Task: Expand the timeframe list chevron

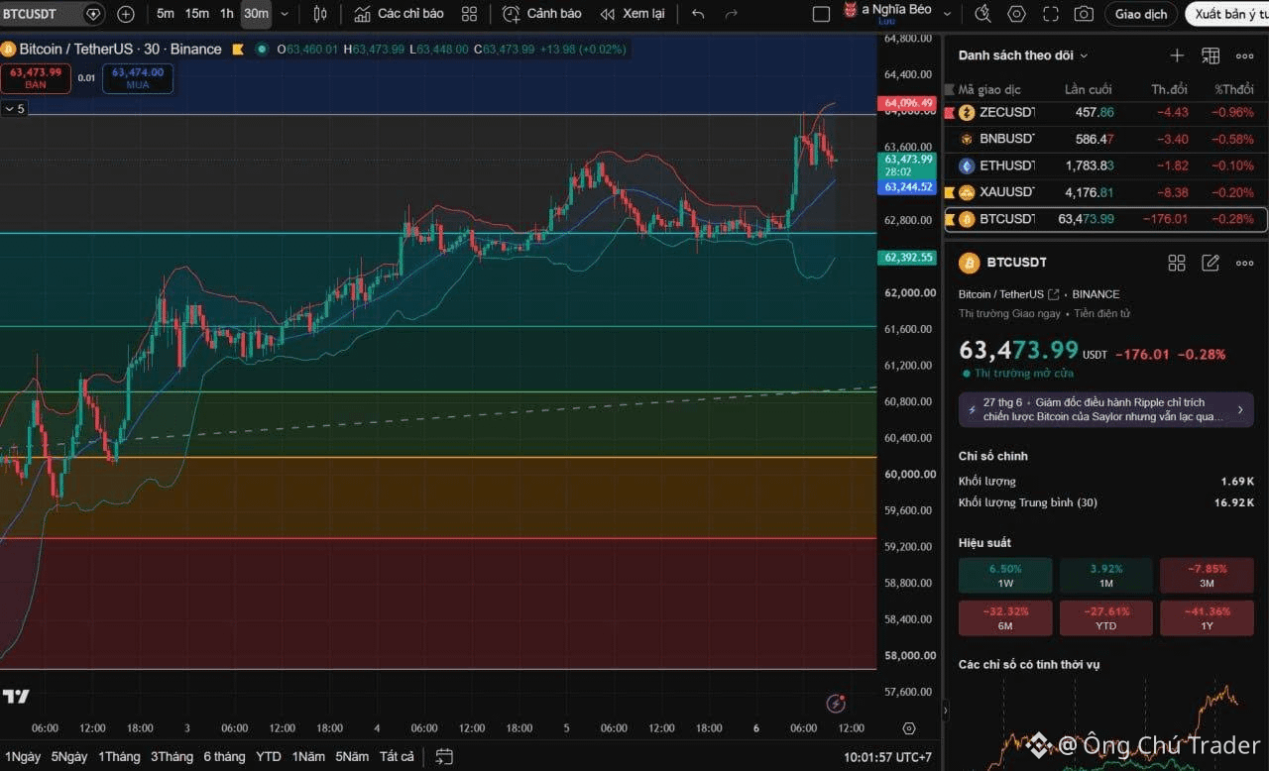Action: (286, 14)
